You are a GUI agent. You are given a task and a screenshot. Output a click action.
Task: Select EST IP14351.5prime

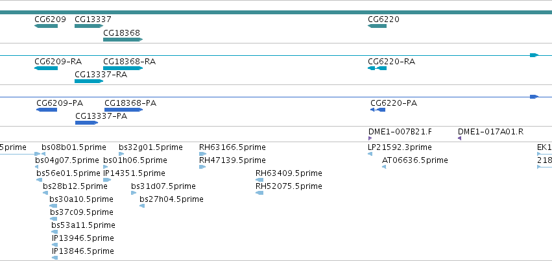[107, 180]
